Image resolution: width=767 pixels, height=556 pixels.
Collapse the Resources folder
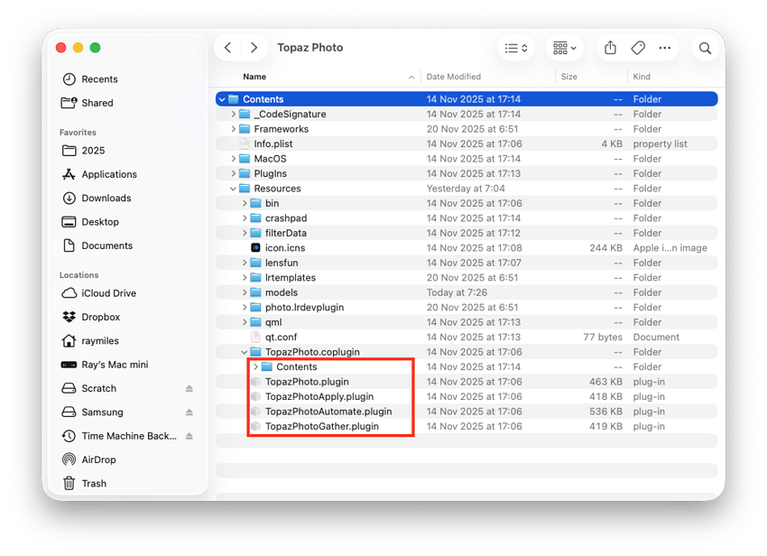[236, 188]
